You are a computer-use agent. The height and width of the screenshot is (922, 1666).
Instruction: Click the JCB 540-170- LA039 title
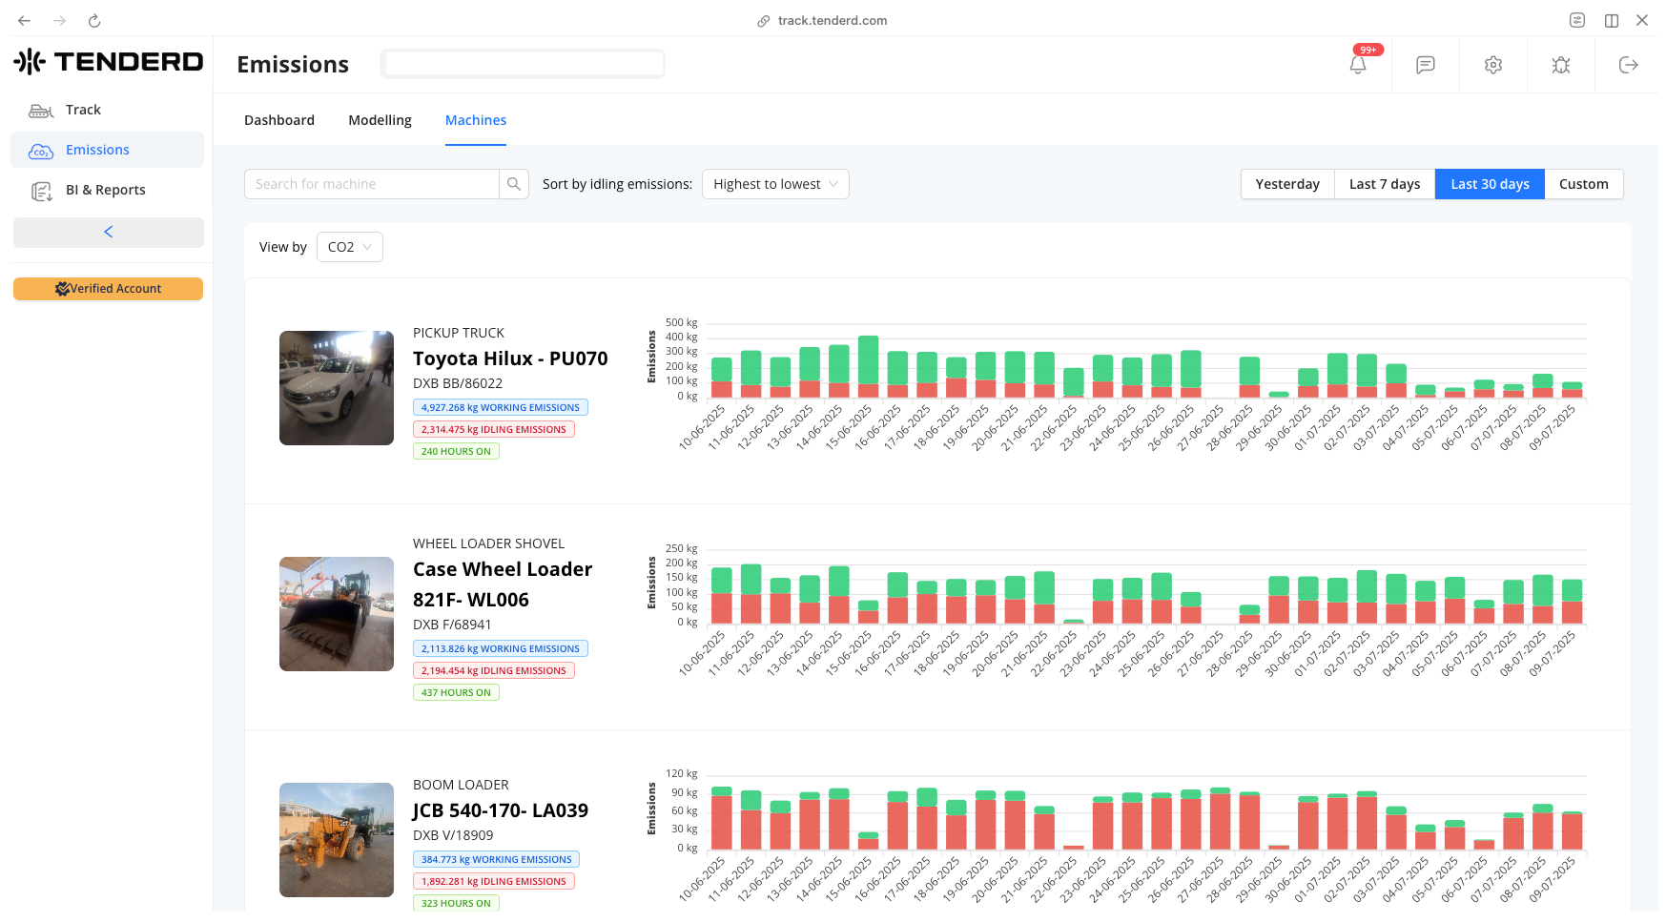click(501, 810)
